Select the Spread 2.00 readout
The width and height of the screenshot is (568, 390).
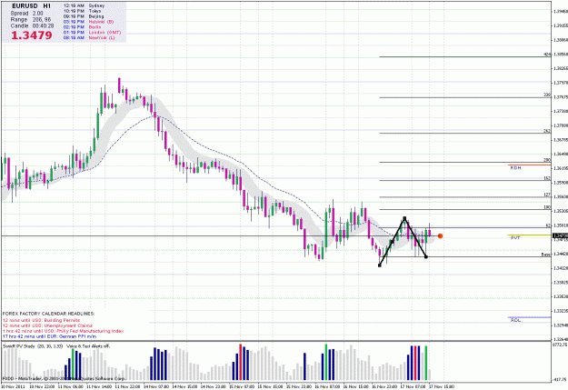[x=26, y=14]
